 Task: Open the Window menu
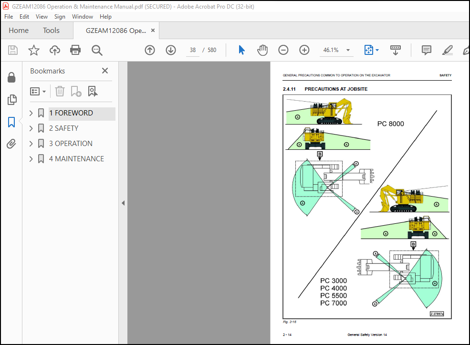point(83,17)
